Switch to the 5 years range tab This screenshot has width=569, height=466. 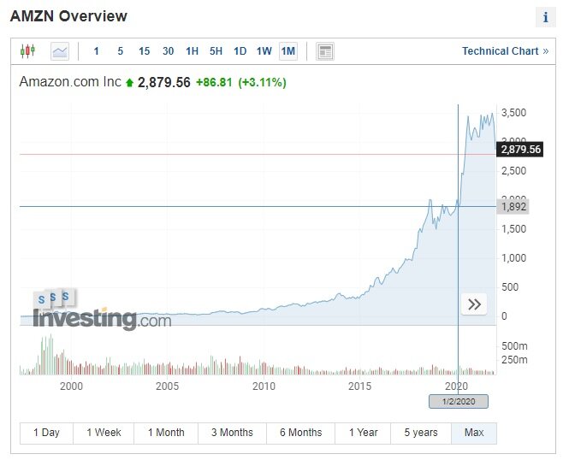click(421, 433)
